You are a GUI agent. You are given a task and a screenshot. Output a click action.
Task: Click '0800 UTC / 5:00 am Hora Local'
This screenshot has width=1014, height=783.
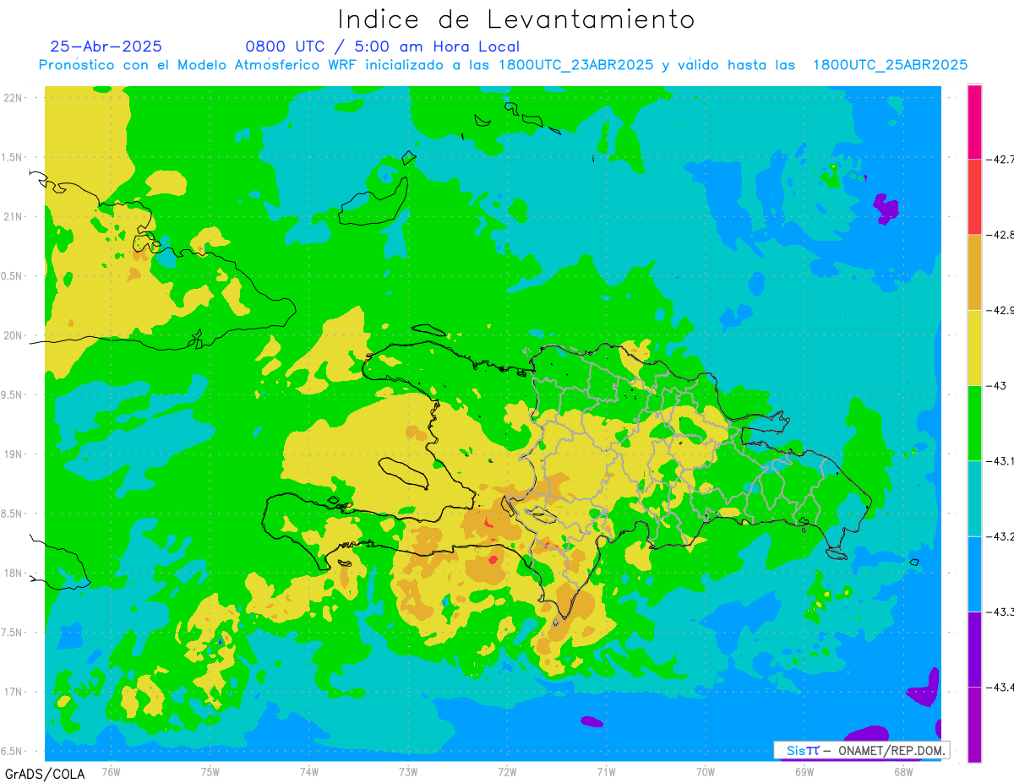coord(382,46)
